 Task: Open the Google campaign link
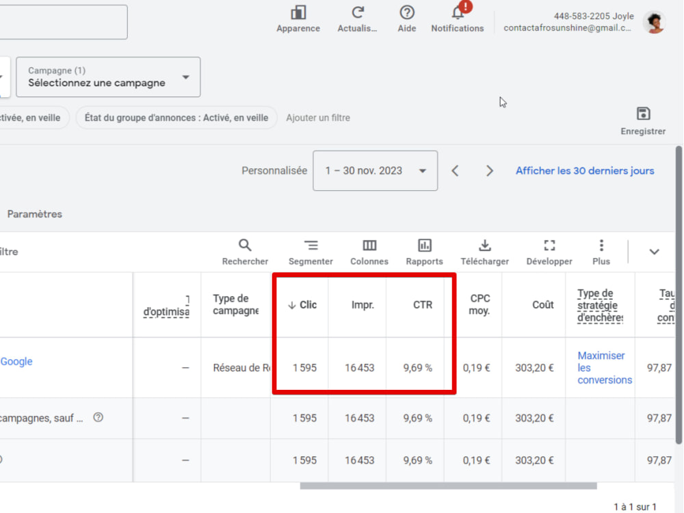click(x=16, y=362)
